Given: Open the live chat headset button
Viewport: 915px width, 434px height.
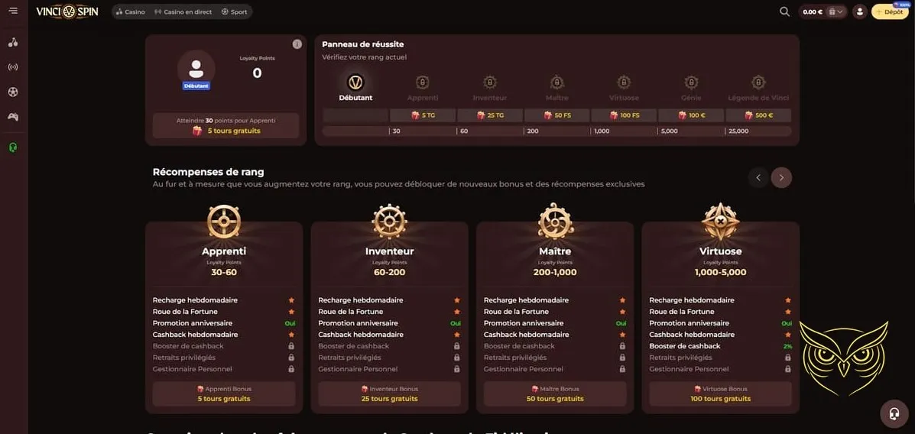Looking at the screenshot, I should click(x=894, y=413).
